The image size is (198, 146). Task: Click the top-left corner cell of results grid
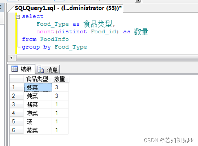click(x=17, y=79)
